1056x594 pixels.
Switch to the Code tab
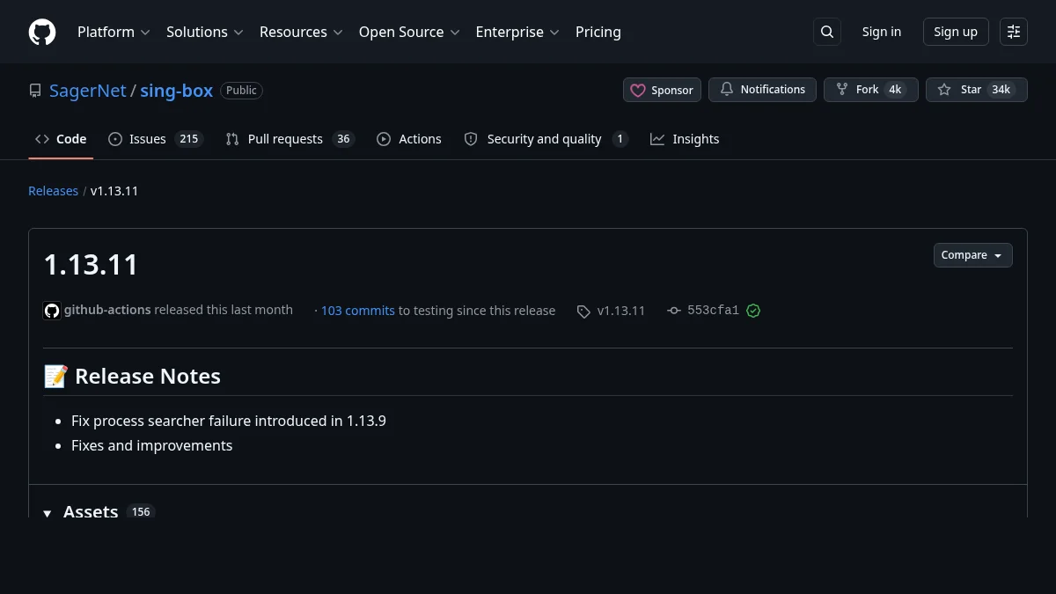coord(61,139)
